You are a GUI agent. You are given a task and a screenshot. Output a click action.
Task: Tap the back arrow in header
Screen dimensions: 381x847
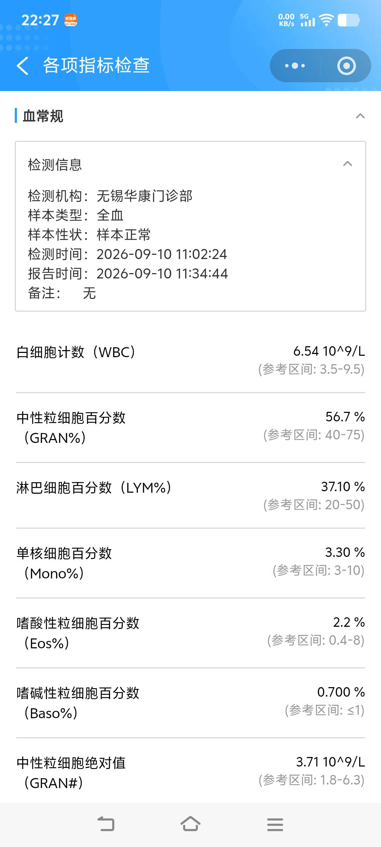(x=23, y=66)
